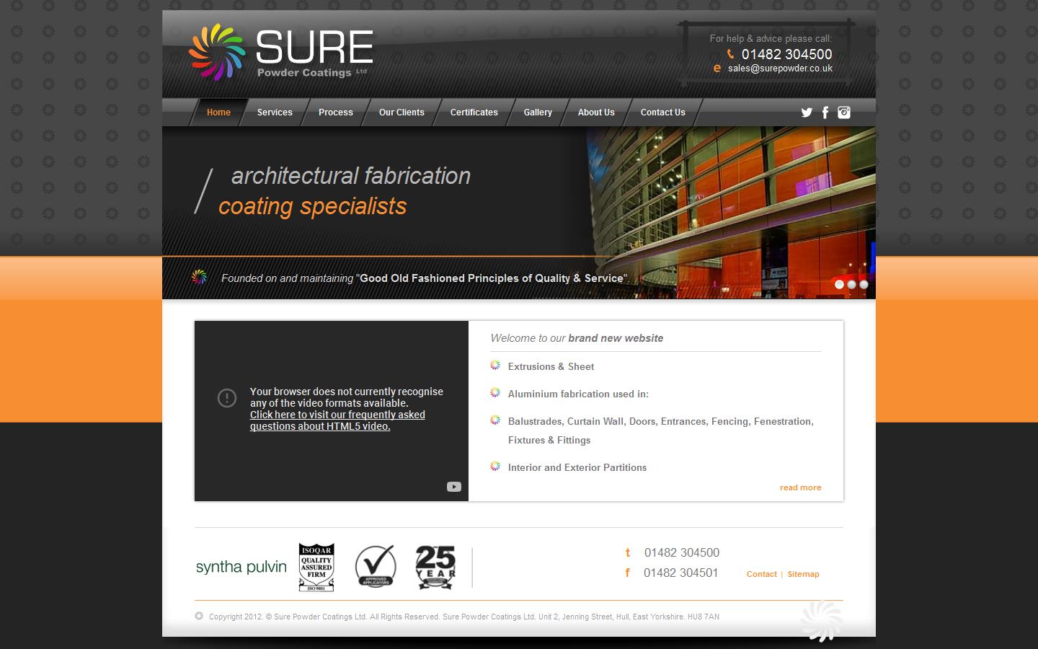
Task: Switch to the Gallery section
Action: [x=538, y=112]
